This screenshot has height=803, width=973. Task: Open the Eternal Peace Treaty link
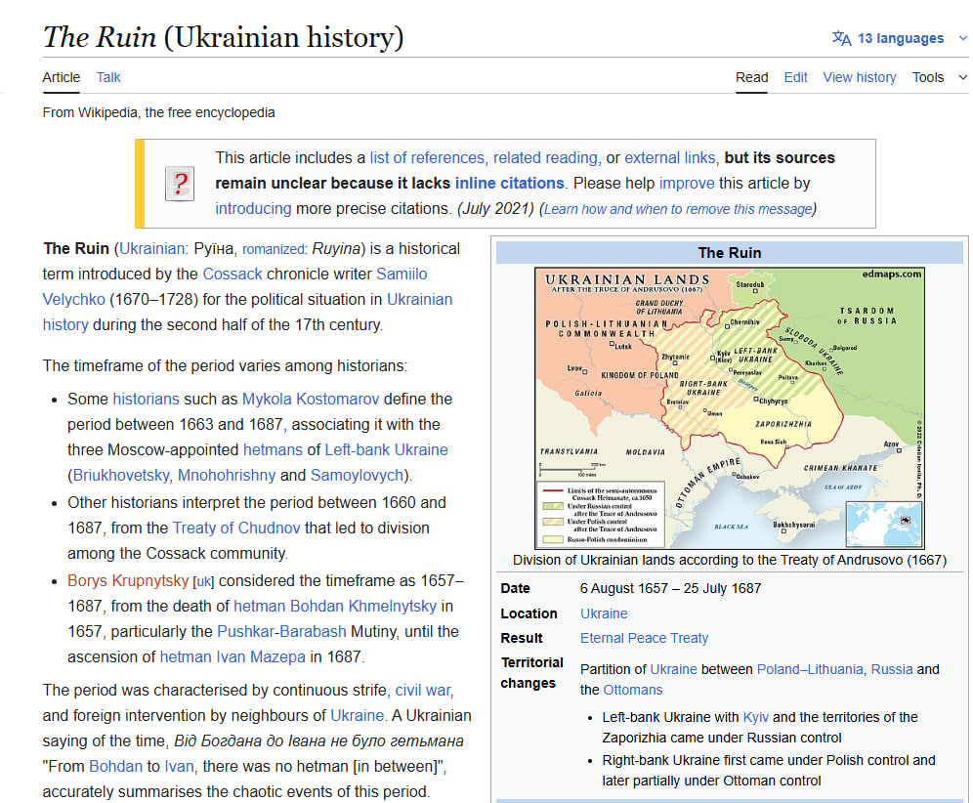coord(644,639)
